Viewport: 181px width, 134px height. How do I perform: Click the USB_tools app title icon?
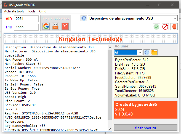coord(5,5)
